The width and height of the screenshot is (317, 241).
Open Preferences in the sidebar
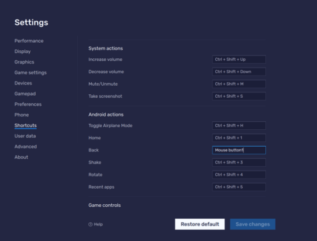[x=28, y=104]
